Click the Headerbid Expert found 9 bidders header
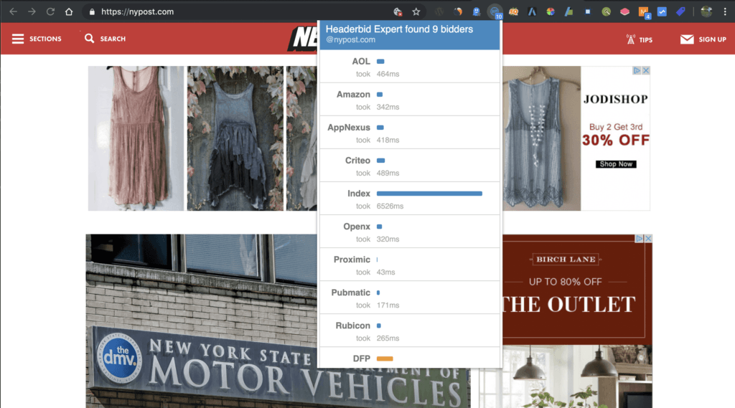Viewport: 735px width, 408px height. pyautogui.click(x=399, y=29)
